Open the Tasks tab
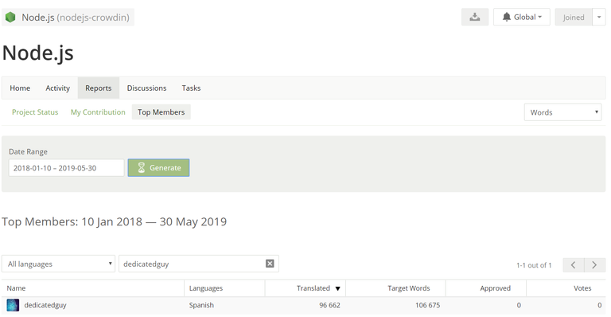Image resolution: width=611 pixels, height=317 pixels. pos(191,88)
